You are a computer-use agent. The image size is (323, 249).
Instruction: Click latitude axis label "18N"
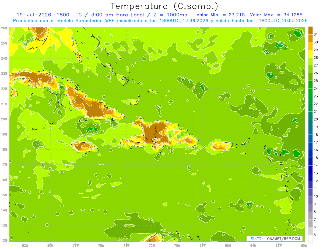point(4,149)
